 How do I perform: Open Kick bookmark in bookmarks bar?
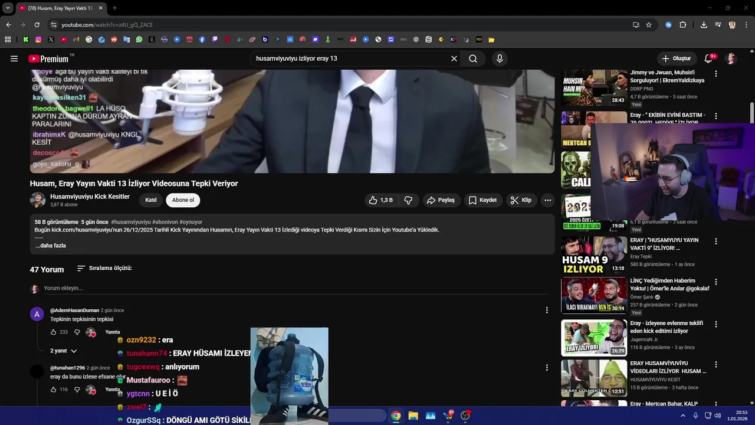click(26, 40)
